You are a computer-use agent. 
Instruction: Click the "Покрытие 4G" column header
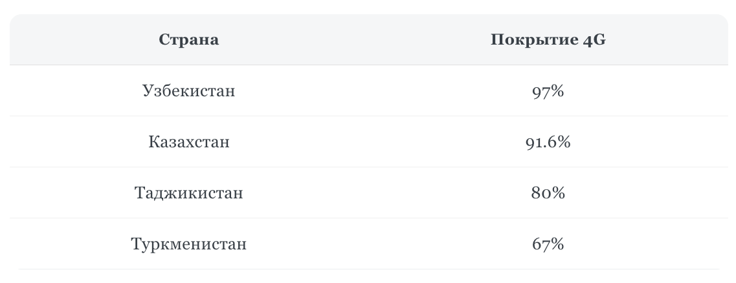tap(548, 40)
